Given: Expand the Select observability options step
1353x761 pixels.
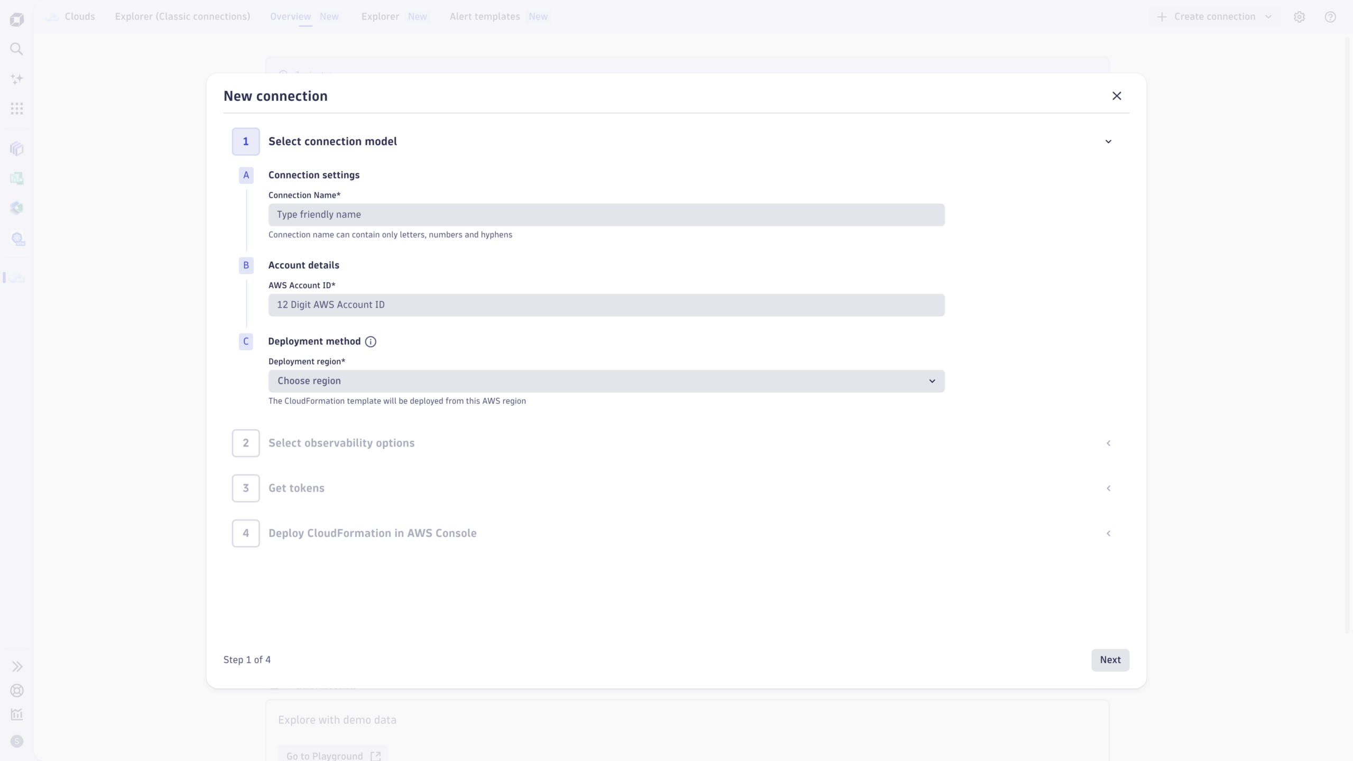Looking at the screenshot, I should [1108, 443].
